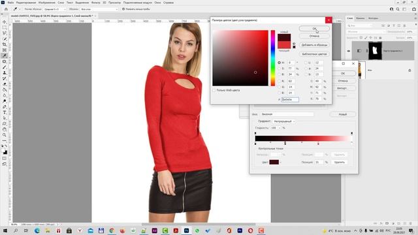Click the Home icon in options bar
This screenshot has height=235, width=418.
coord(6,9)
